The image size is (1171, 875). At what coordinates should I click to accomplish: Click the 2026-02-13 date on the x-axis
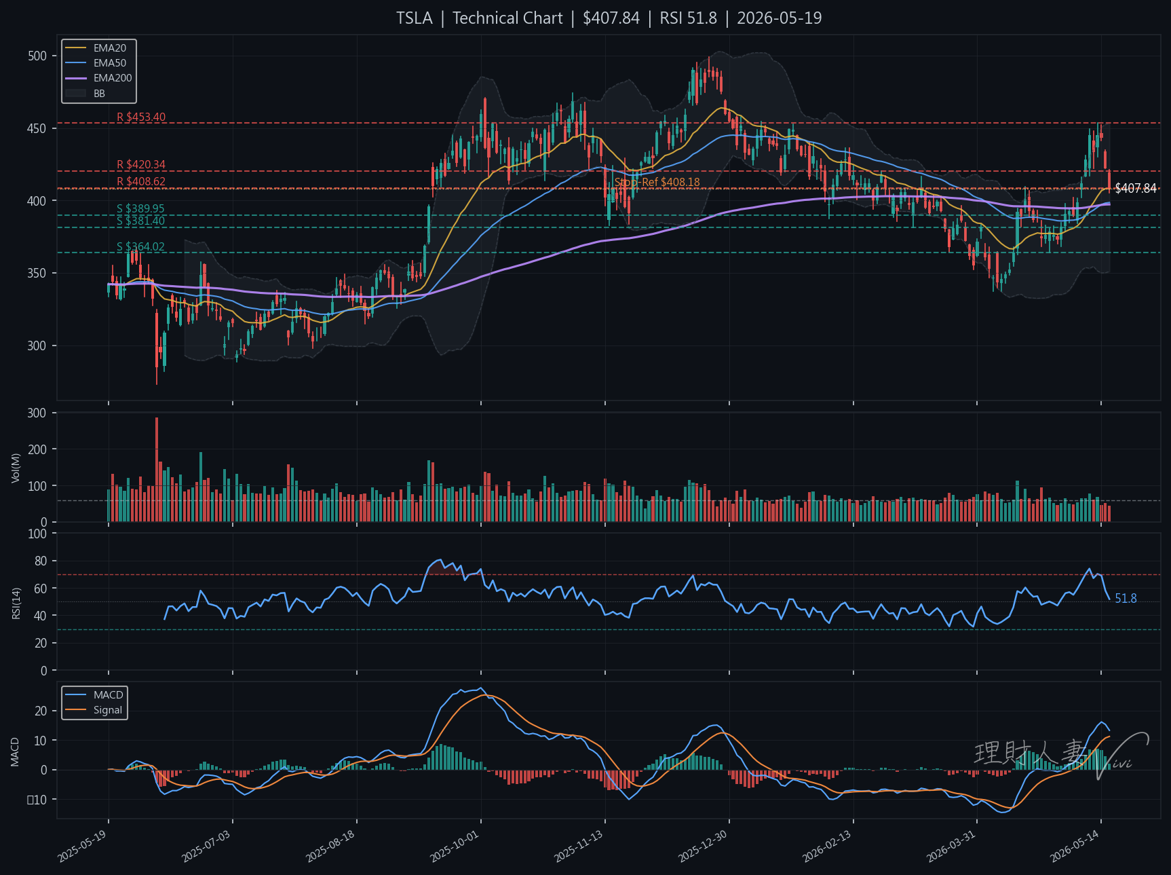(828, 846)
